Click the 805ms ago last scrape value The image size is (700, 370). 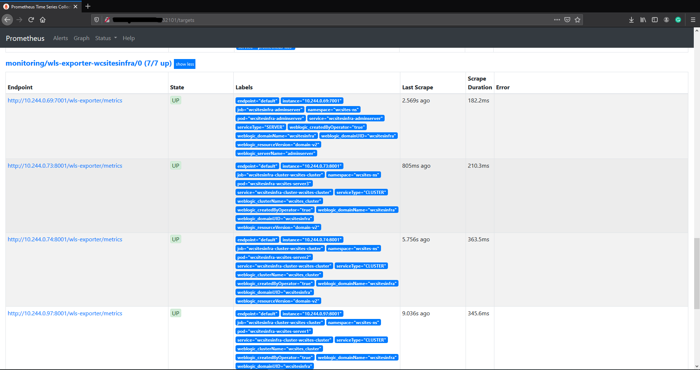pyautogui.click(x=416, y=166)
